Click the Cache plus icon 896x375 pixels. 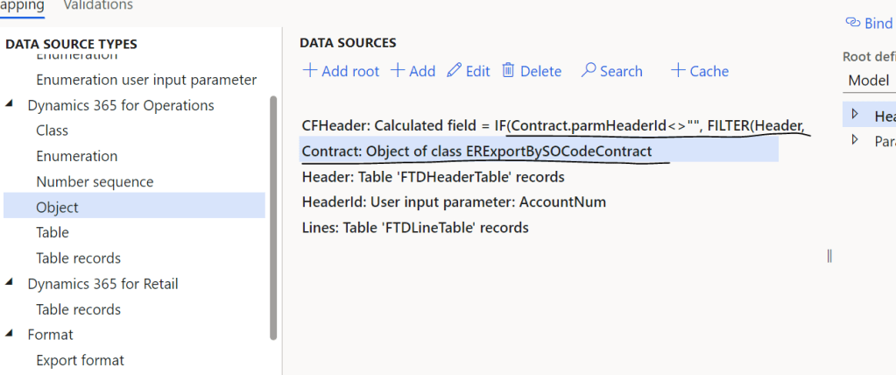(x=677, y=71)
